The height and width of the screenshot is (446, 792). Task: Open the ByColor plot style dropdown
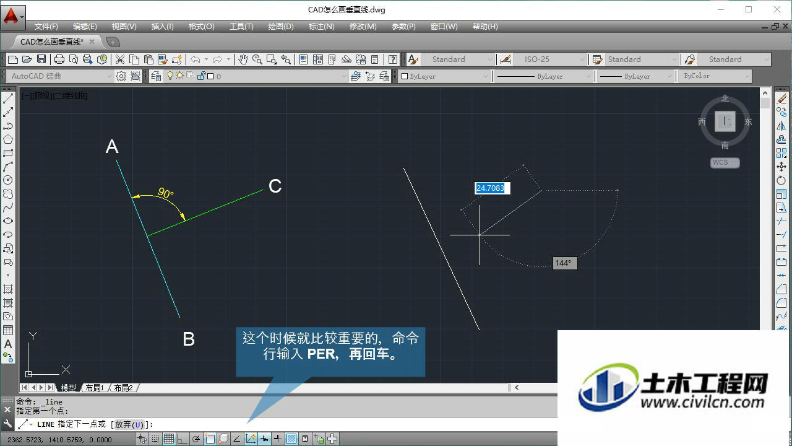coord(715,76)
